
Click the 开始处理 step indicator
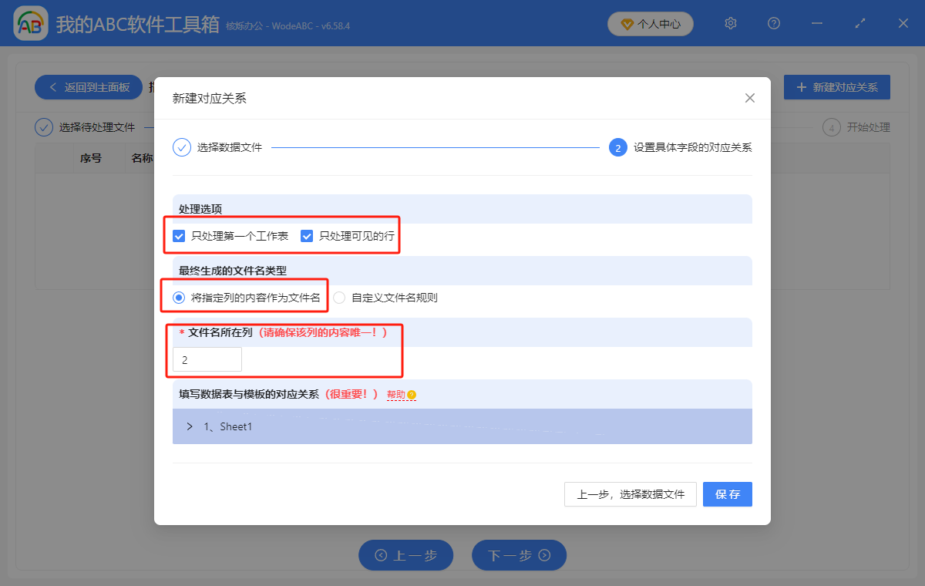832,127
